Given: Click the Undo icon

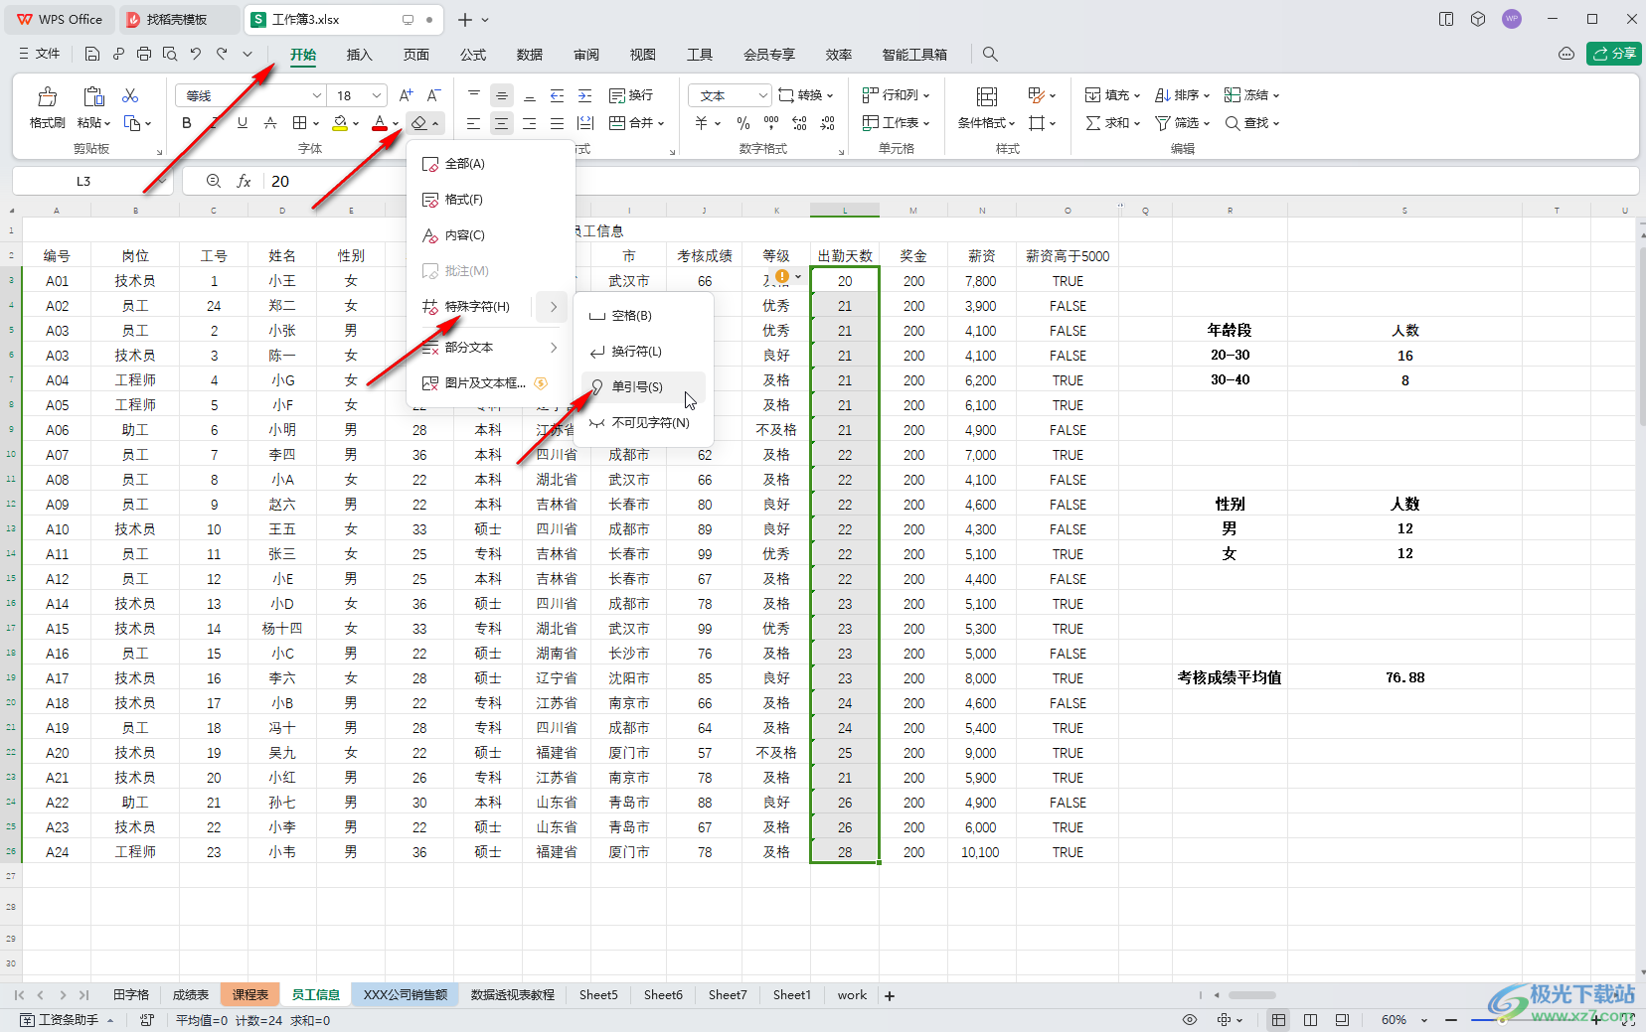Looking at the screenshot, I should tap(196, 54).
